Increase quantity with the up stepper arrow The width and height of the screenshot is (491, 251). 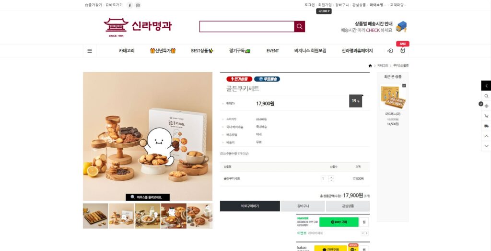[331, 177]
